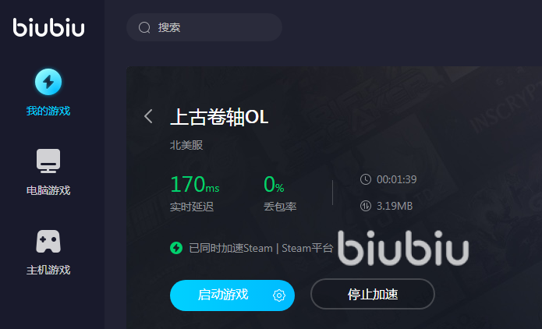
Task: Open launch settings gear icon
Action: tap(279, 295)
